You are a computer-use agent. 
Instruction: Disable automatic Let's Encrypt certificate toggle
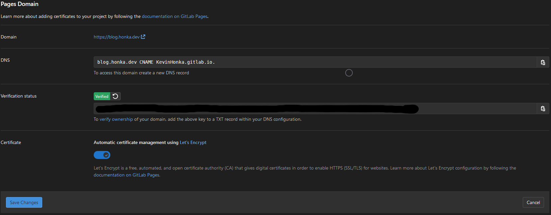pos(102,155)
